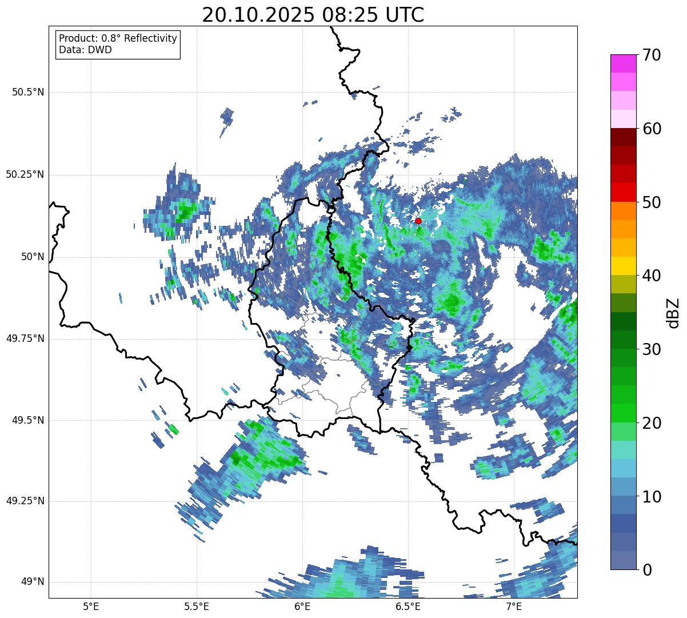This screenshot has width=687, height=618.
Task: Click the title "20.10.2025 08:25 UTC"
Action: pos(313,15)
